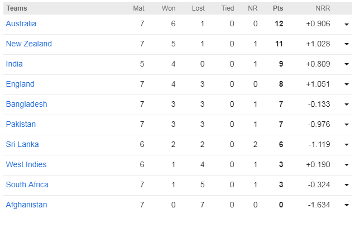The image size is (360, 232).
Task: Click the Bangladesh team link
Action: tap(26, 104)
